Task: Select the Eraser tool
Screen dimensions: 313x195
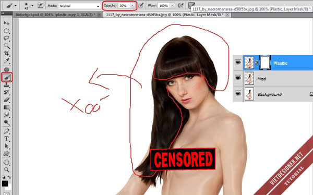Action: tap(6, 100)
